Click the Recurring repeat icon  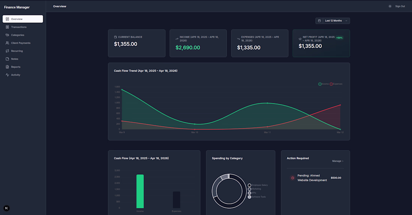(7, 51)
